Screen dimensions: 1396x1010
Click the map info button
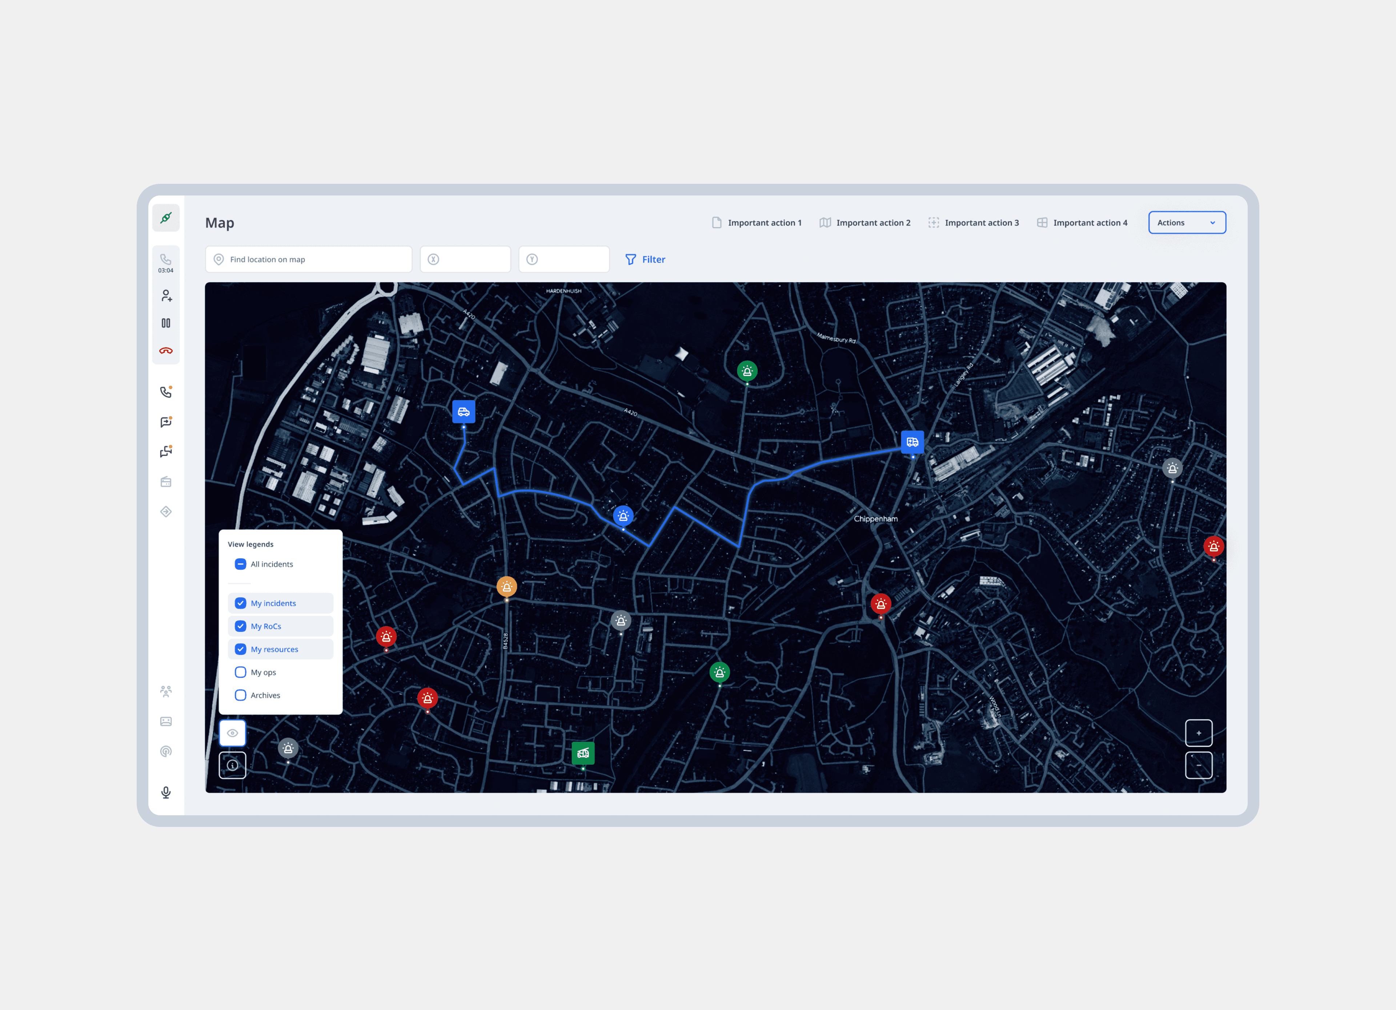233,765
